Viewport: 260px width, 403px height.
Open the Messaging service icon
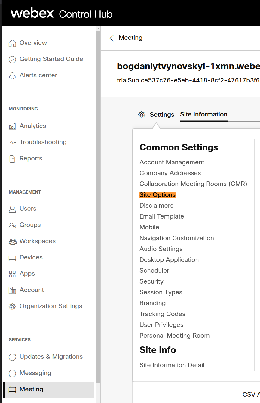(x=12, y=373)
